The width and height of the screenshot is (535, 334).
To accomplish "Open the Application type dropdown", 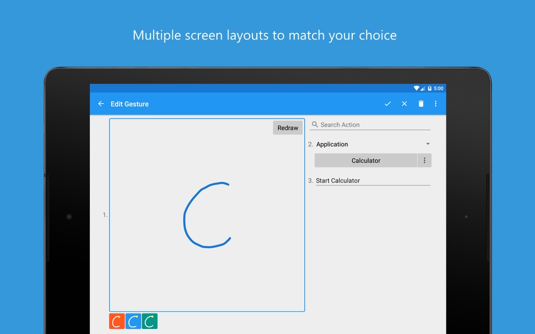I will (373, 144).
